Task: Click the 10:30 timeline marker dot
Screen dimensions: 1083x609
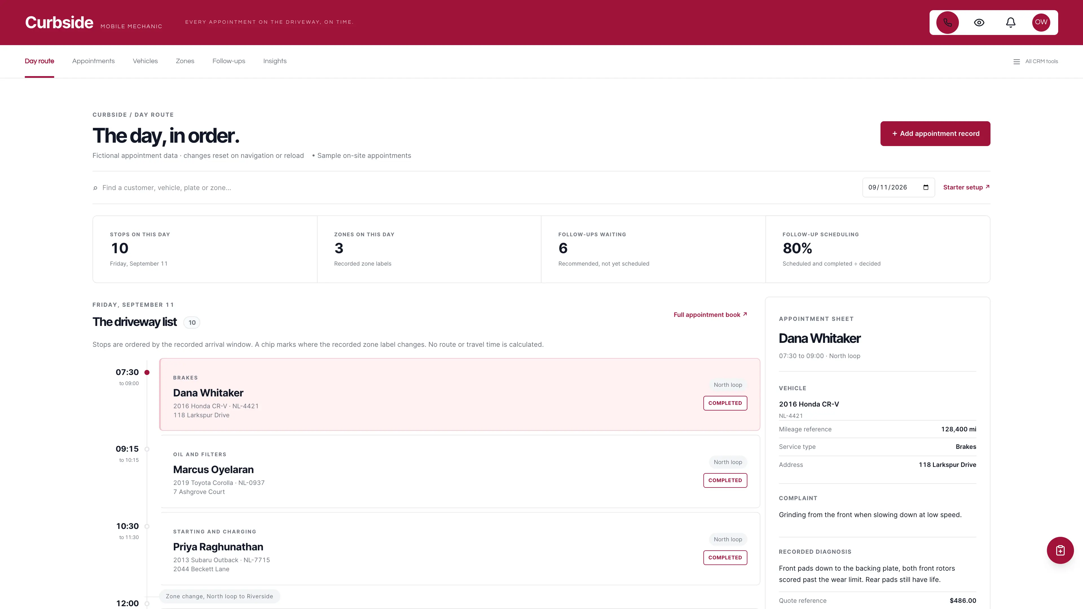Action: point(147,527)
